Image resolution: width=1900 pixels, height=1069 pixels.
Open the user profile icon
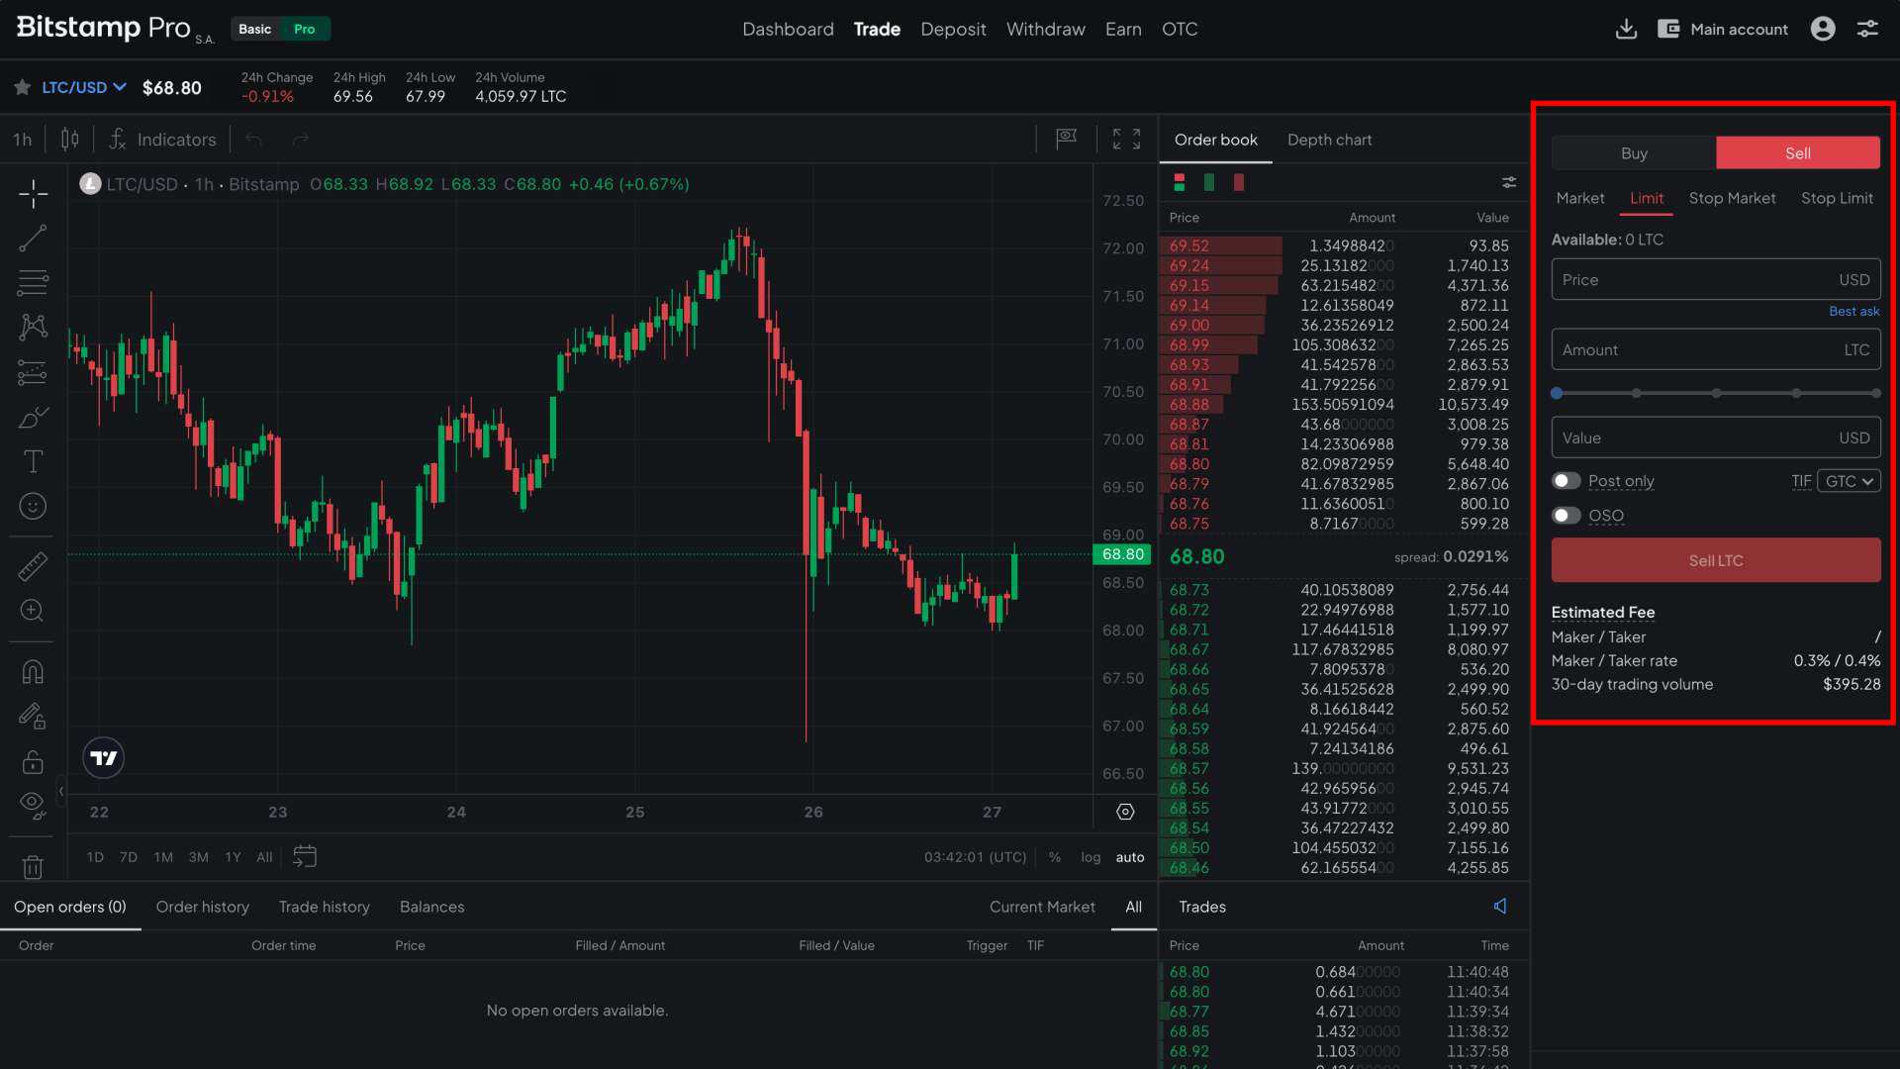point(1823,29)
